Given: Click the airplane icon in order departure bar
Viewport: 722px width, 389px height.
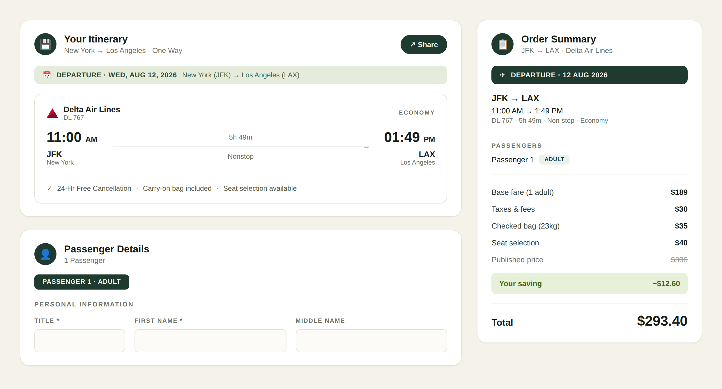Looking at the screenshot, I should pyautogui.click(x=502, y=75).
